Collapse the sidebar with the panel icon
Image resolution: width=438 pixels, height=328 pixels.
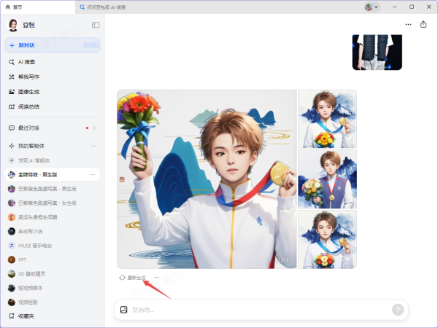[96, 25]
